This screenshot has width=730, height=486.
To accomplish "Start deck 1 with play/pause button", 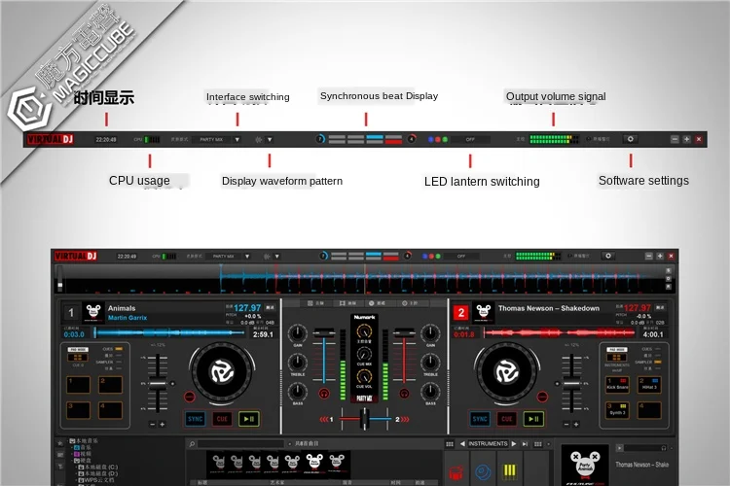I will 249,419.
